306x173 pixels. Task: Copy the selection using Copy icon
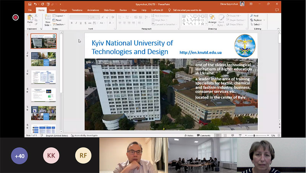(36, 20)
